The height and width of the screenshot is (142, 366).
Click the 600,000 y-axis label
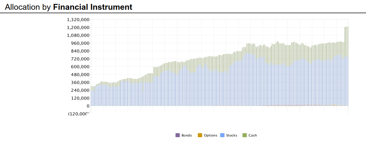(80, 67)
